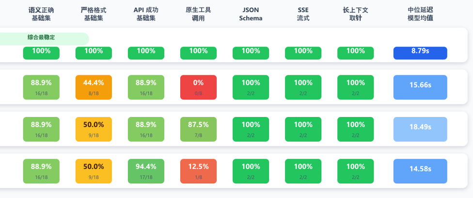The image size is (473, 198).
Task: Select the 15.66s latency cell
Action: point(420,87)
